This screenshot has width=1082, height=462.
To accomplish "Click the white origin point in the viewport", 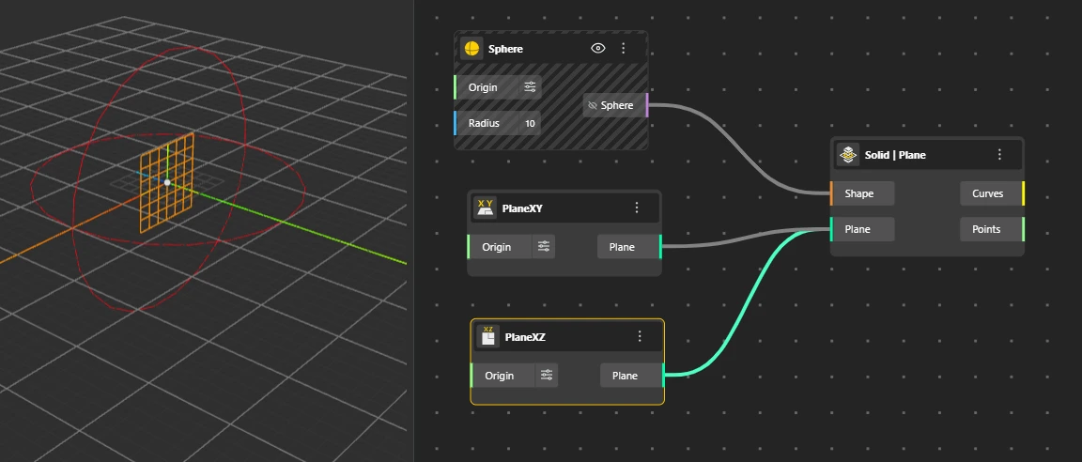I will 167,183.
